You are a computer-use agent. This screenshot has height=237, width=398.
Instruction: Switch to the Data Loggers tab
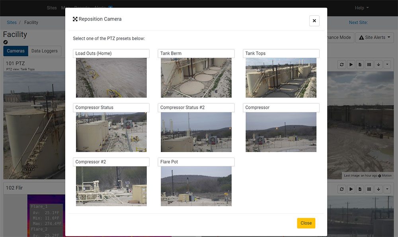pyautogui.click(x=45, y=51)
